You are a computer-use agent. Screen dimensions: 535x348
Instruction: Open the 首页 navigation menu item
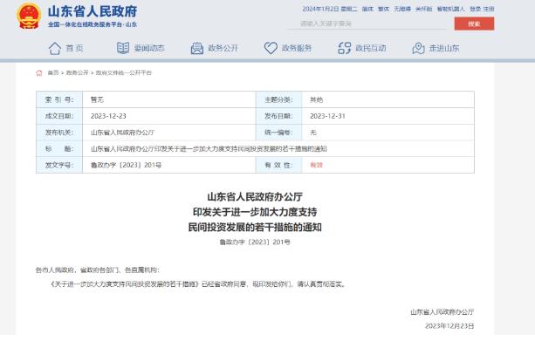[74, 48]
